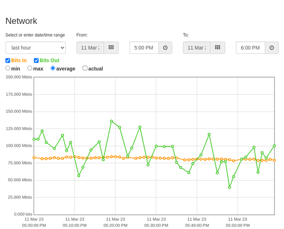Viewport: 284px width, 229px height.
Task: Click the 0.000 bits axis label
Action: 23,214
